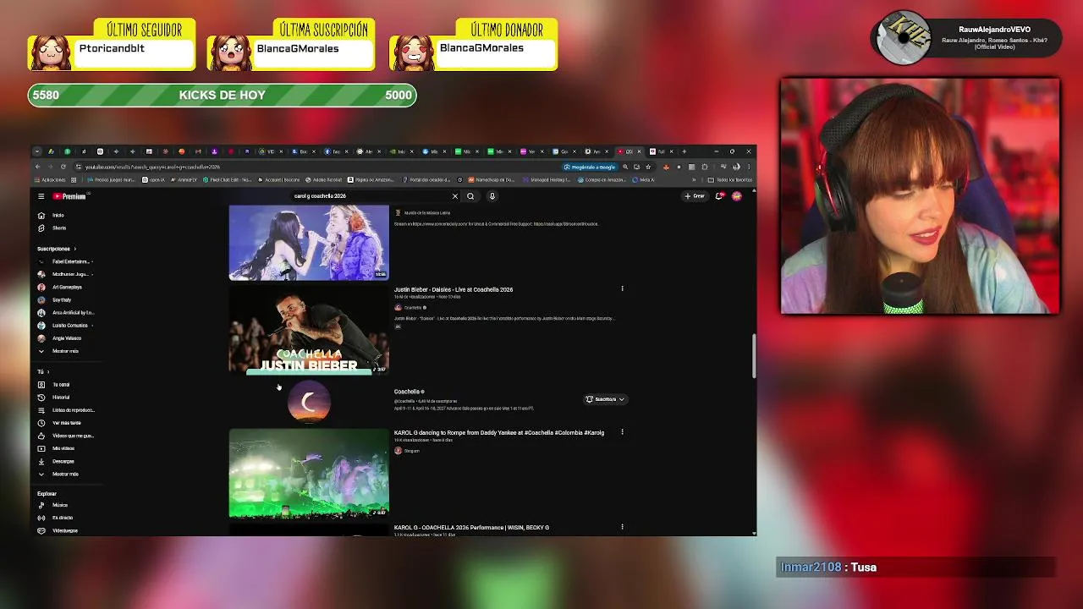Click the browser address bar URL

pos(152,167)
